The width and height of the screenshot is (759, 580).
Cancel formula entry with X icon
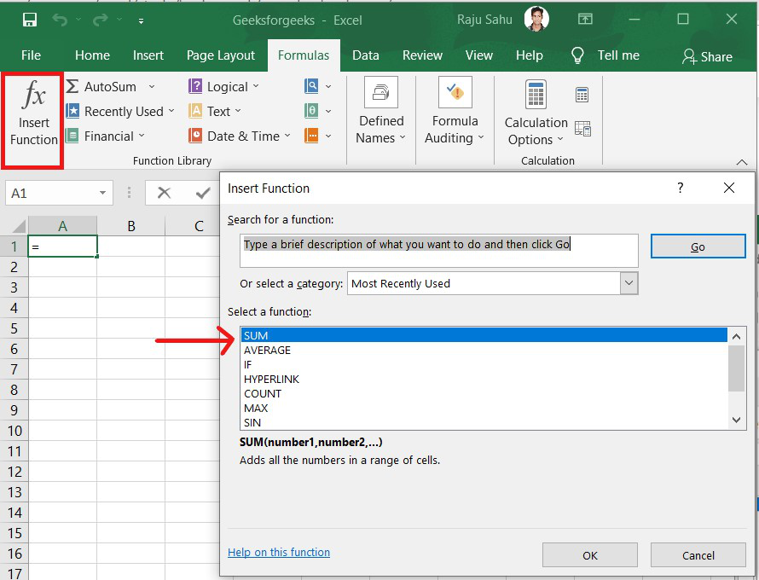164,193
